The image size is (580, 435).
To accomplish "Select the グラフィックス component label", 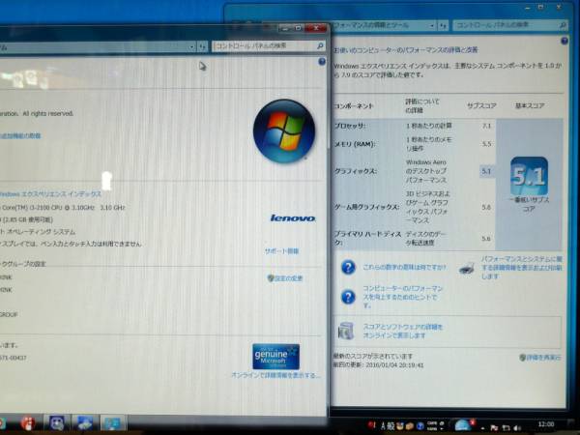I will [355, 171].
